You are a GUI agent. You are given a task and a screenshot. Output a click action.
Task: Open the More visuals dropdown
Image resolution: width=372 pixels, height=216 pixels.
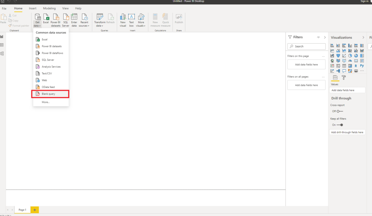click(x=141, y=20)
